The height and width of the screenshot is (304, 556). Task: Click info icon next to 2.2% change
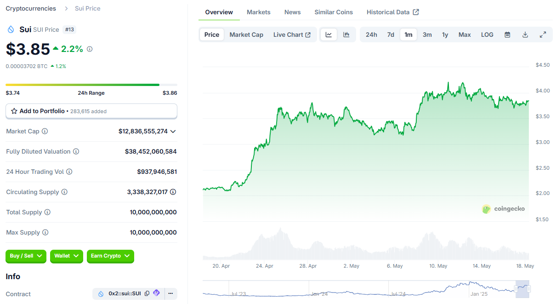[x=90, y=49]
